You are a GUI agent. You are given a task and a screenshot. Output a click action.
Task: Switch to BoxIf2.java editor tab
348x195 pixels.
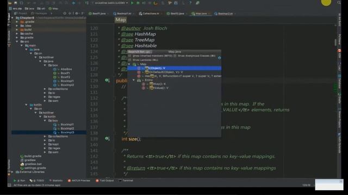[176, 14]
